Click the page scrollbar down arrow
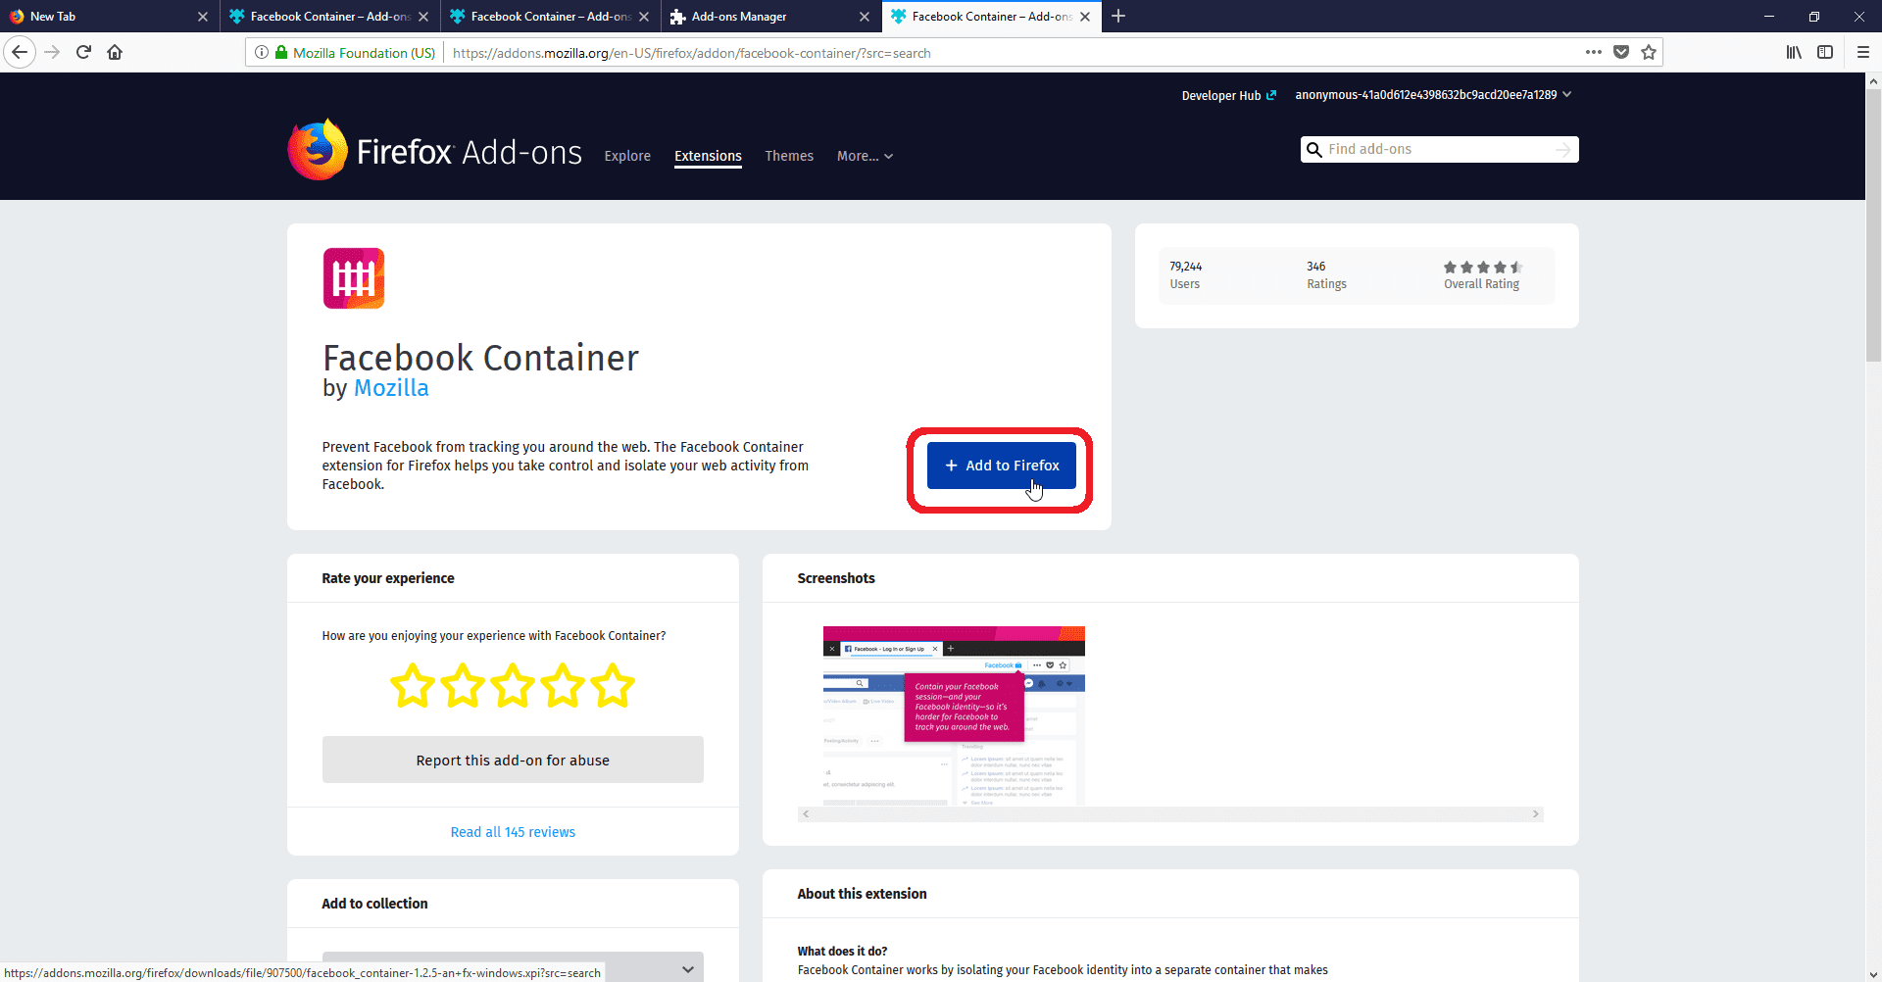Image resolution: width=1882 pixels, height=982 pixels. tap(1873, 973)
